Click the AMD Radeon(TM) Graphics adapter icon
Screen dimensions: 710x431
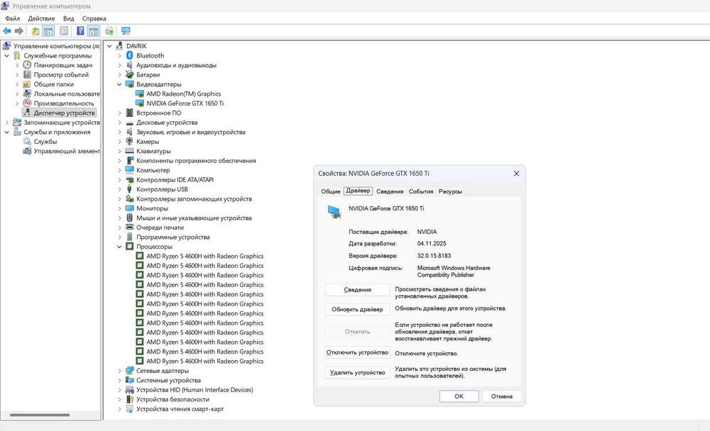pos(139,94)
